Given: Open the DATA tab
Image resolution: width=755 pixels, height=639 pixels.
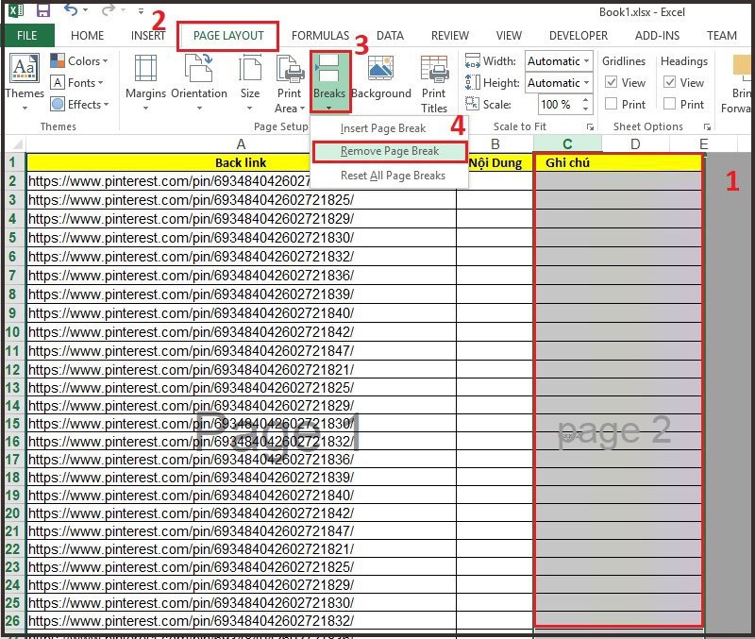Looking at the screenshot, I should point(390,36).
